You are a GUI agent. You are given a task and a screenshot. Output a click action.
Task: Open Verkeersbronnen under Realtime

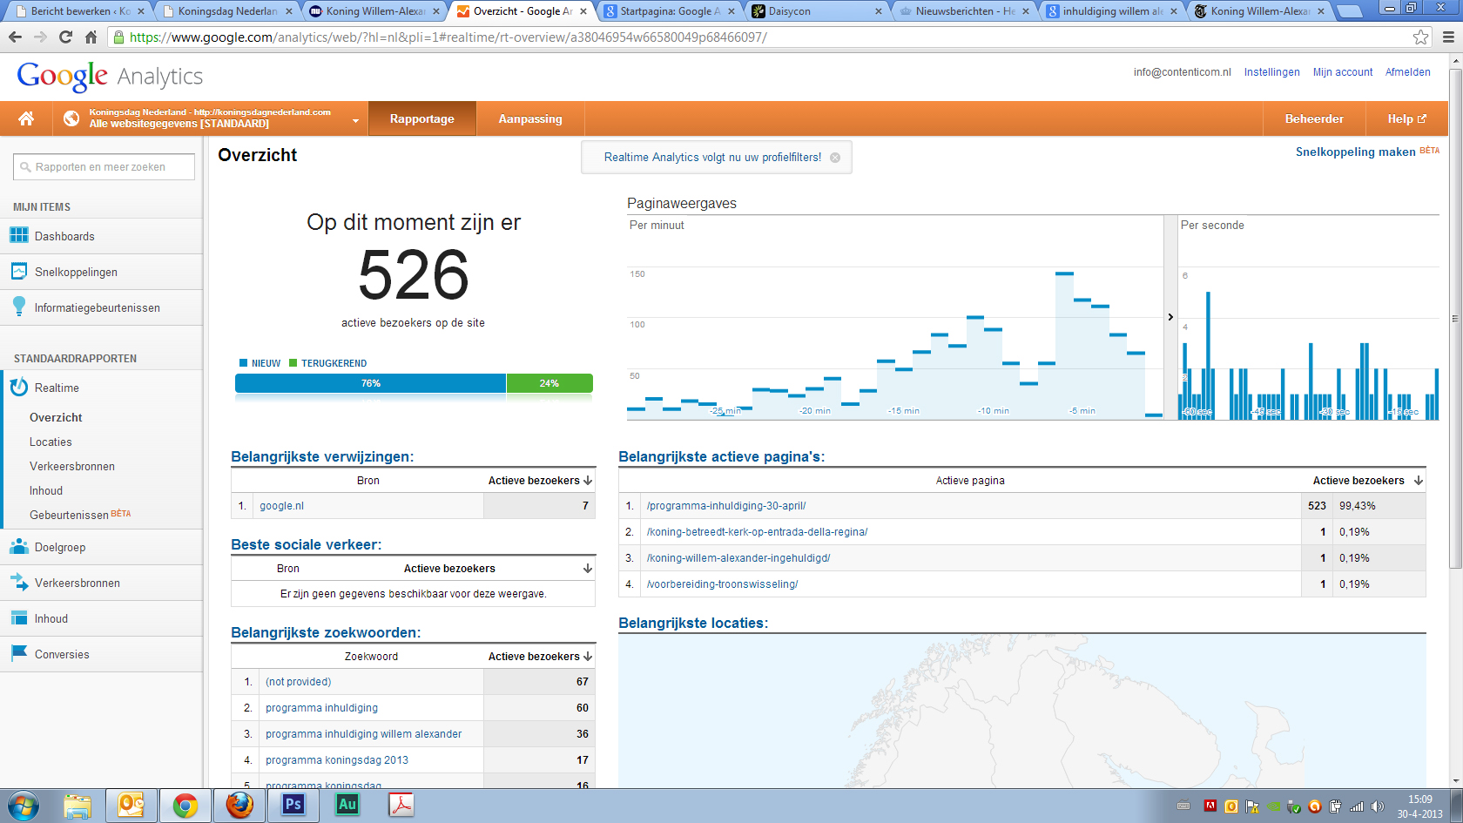(x=72, y=467)
